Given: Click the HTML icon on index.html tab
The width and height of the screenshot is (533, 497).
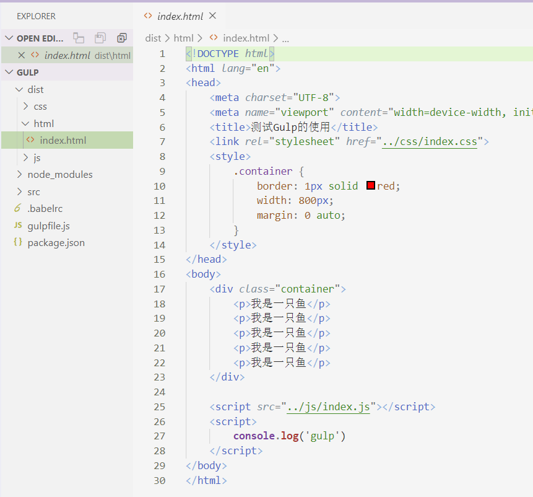Looking at the screenshot, I should 148,15.
